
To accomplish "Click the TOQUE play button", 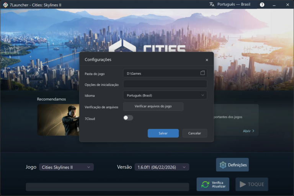I will coord(252,185).
